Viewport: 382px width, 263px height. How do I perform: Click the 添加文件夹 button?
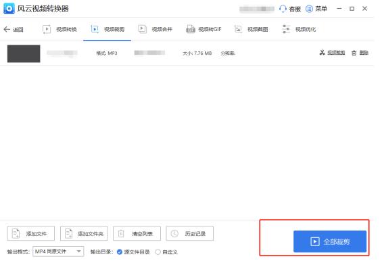(84, 233)
